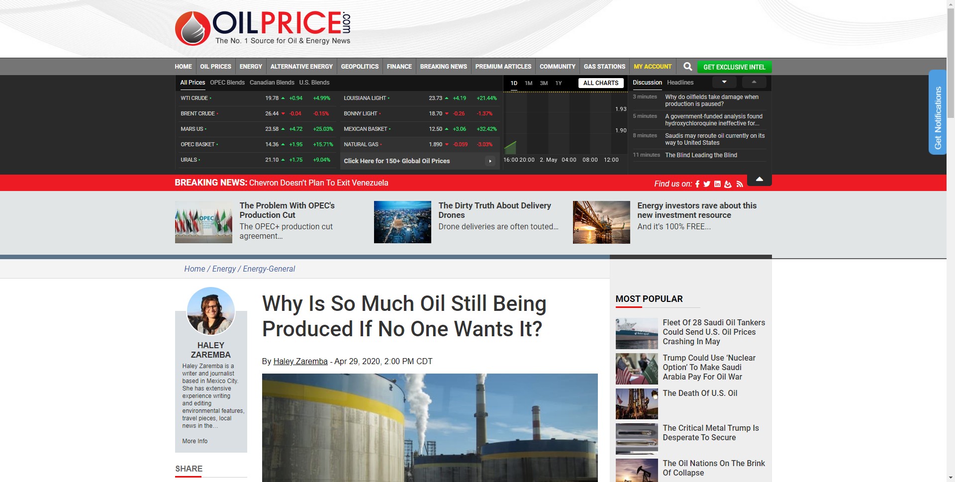955x482 pixels.
Task: Click the Energy-General breadcrumb link
Action: [x=269, y=269]
